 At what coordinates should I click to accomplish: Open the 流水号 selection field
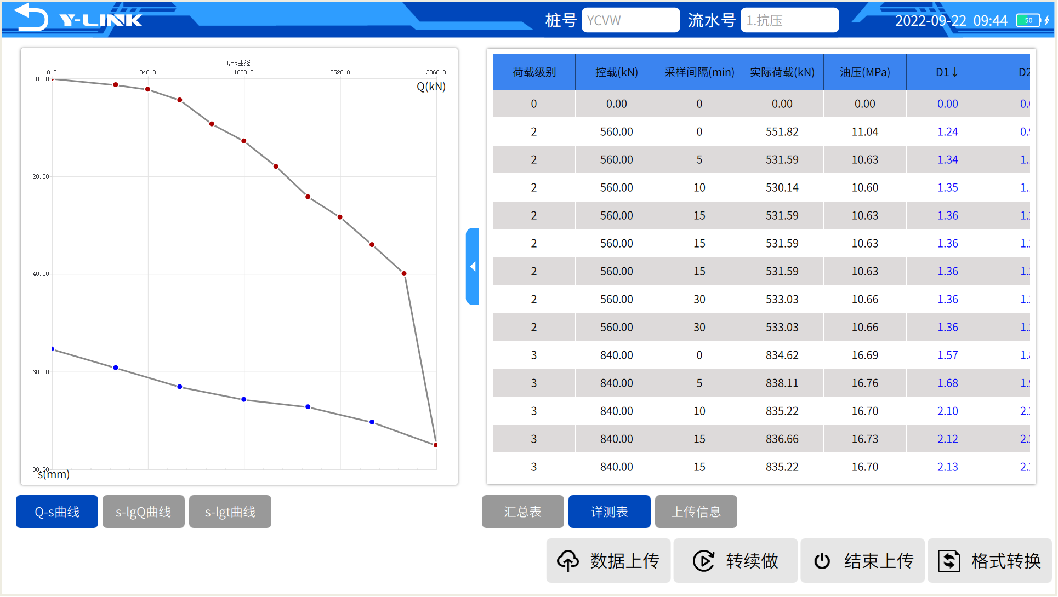(789, 20)
